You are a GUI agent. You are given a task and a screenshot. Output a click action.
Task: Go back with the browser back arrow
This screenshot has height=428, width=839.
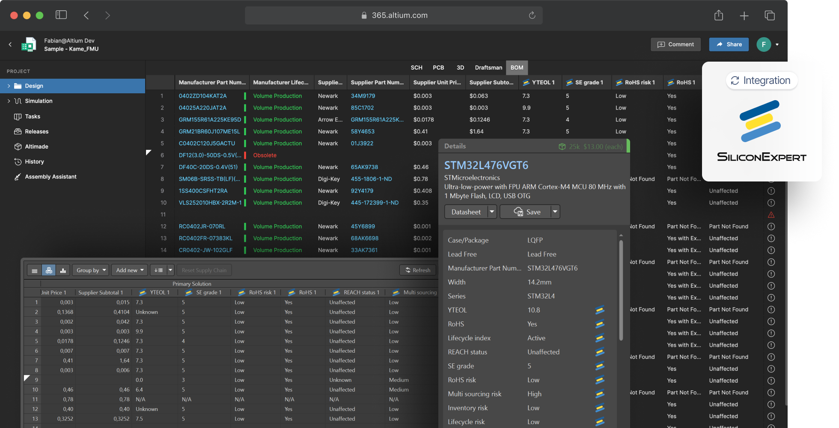coord(86,15)
